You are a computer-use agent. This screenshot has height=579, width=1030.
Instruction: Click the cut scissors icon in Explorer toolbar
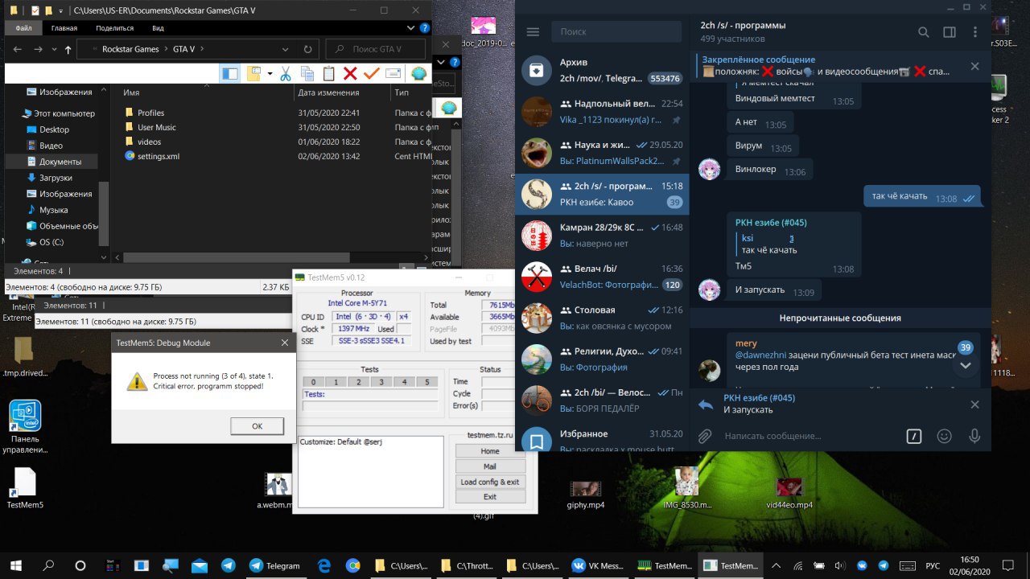pyautogui.click(x=286, y=73)
